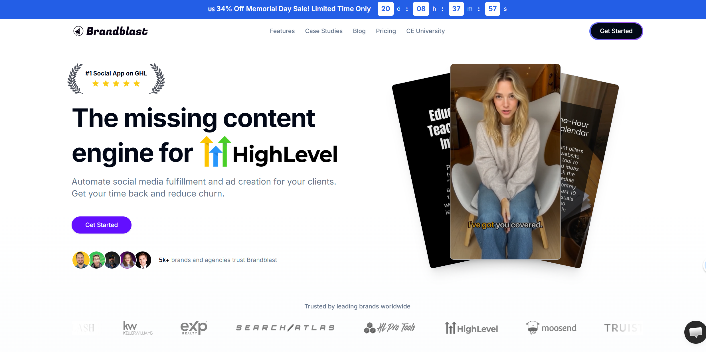Click the fourth avatar with purple background
This screenshot has width=706, height=352.
pyautogui.click(x=127, y=260)
